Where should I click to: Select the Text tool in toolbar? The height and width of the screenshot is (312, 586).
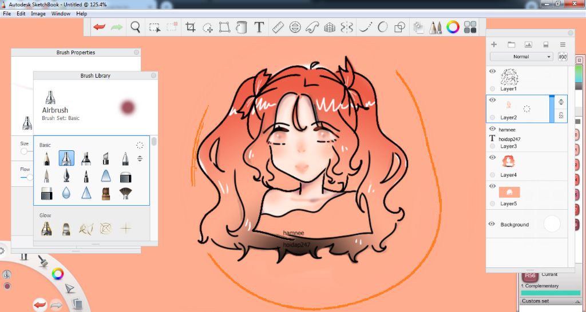pos(259,27)
